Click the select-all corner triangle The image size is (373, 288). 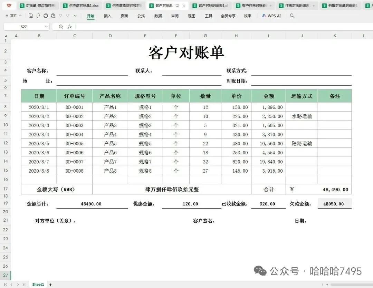6,36
